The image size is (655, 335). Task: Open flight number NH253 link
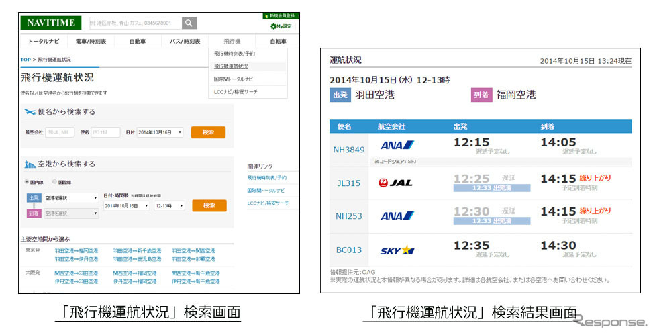(348, 216)
